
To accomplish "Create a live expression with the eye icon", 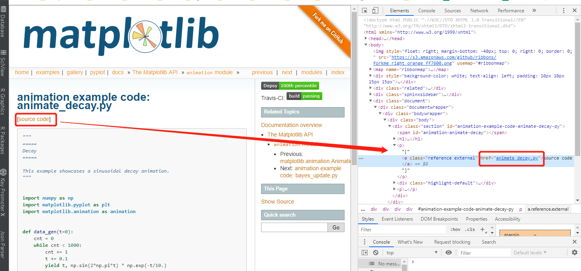I will tap(449, 253).
